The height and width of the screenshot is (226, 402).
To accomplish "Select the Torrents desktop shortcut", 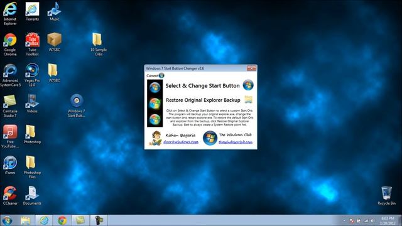I will (32, 11).
